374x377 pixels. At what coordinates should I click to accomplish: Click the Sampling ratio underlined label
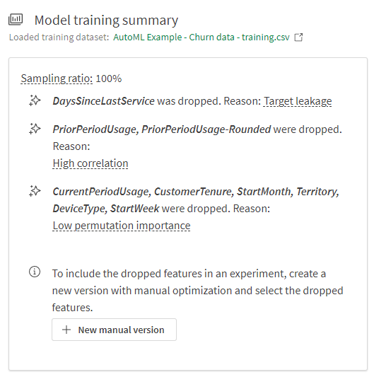[x=57, y=79]
